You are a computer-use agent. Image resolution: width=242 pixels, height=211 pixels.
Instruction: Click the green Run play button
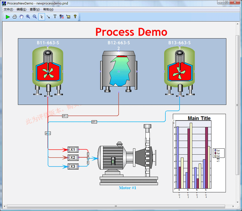pyautogui.click(x=8, y=17)
